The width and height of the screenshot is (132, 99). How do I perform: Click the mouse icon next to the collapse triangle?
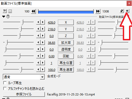(x=8, y=16)
